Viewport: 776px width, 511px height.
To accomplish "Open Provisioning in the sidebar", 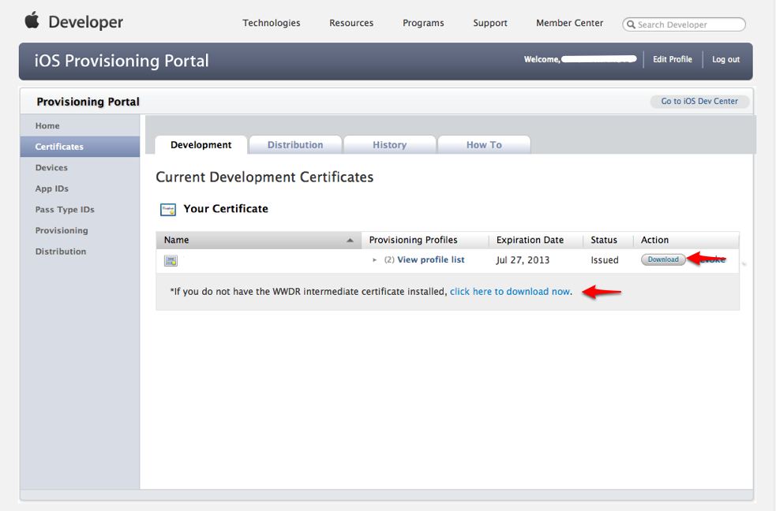I will 81,230.
